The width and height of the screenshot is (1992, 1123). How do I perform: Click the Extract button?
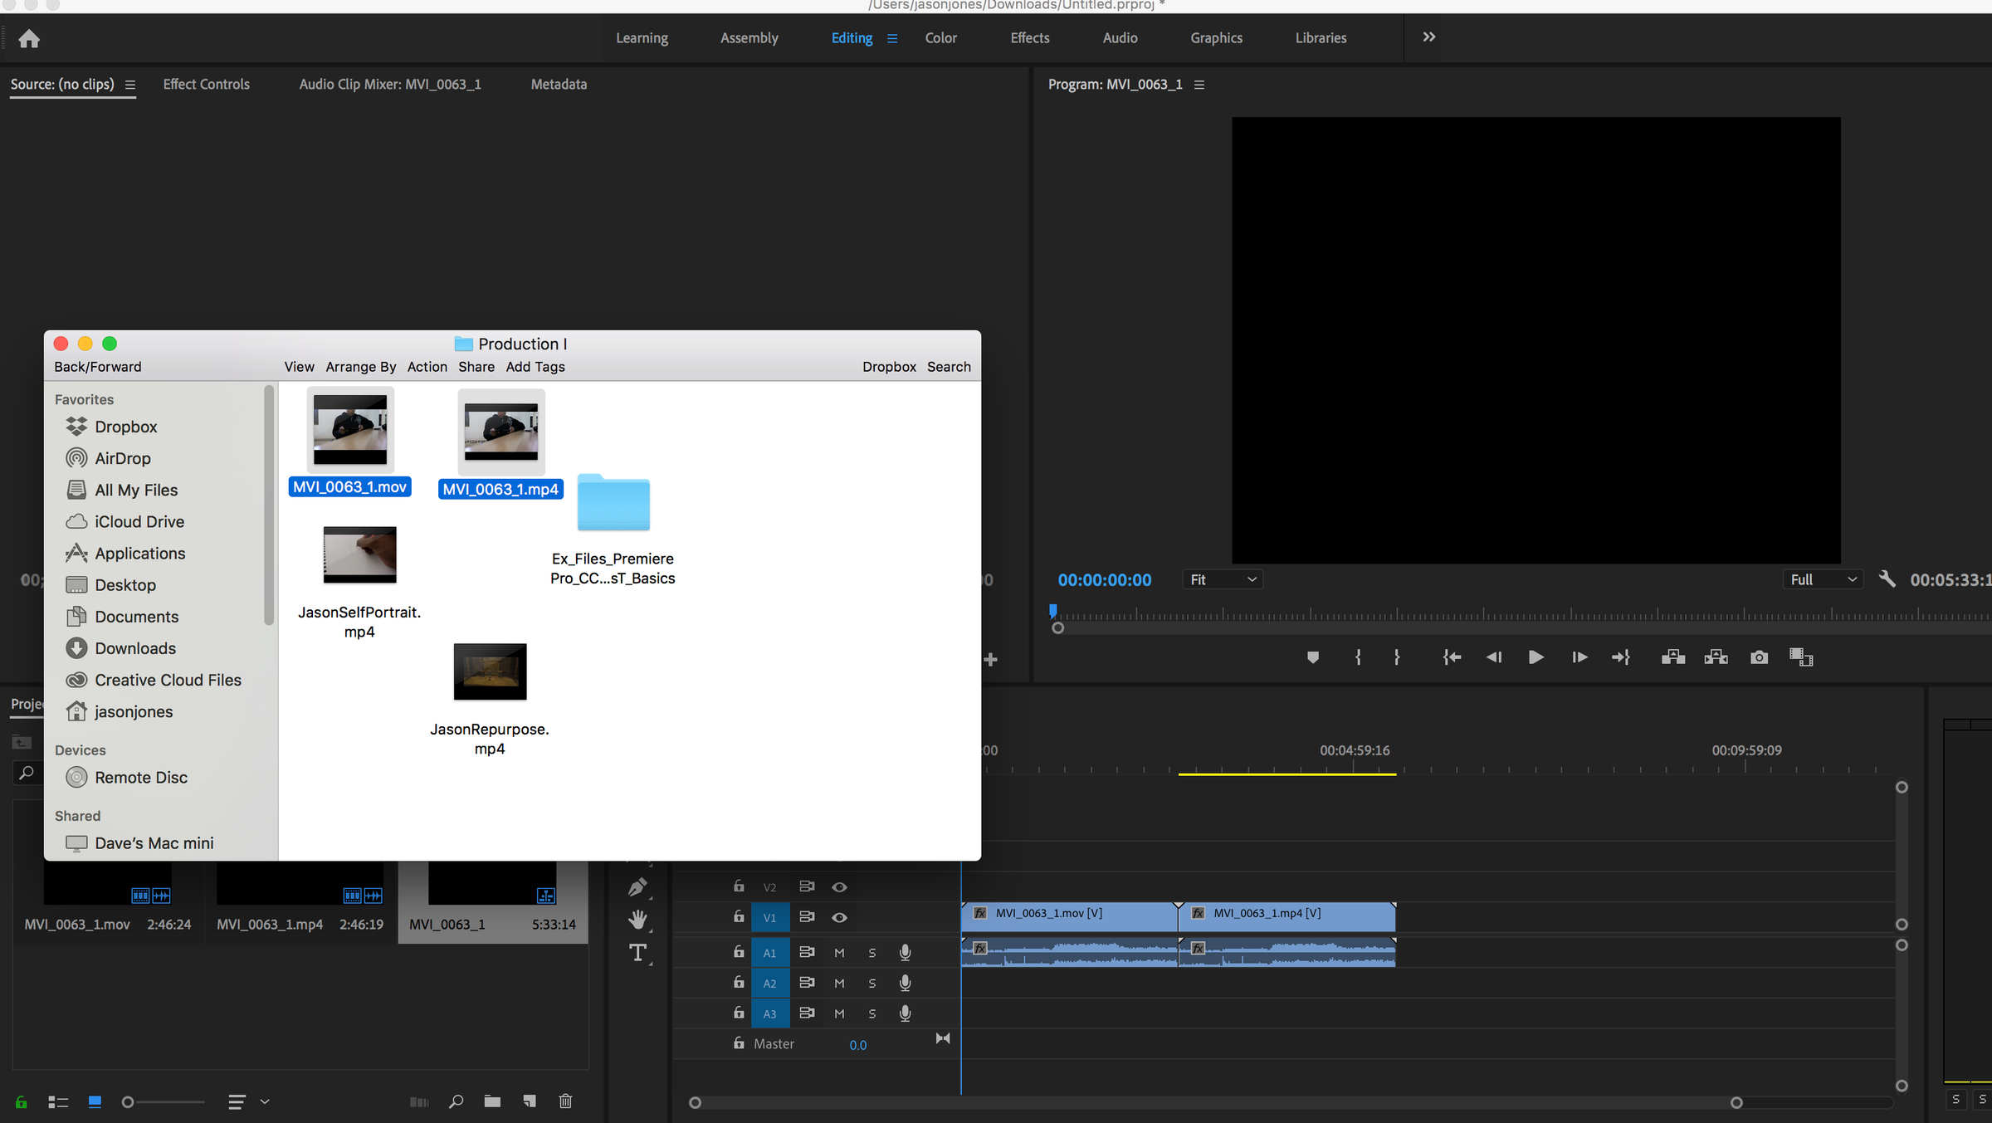coord(1716,657)
